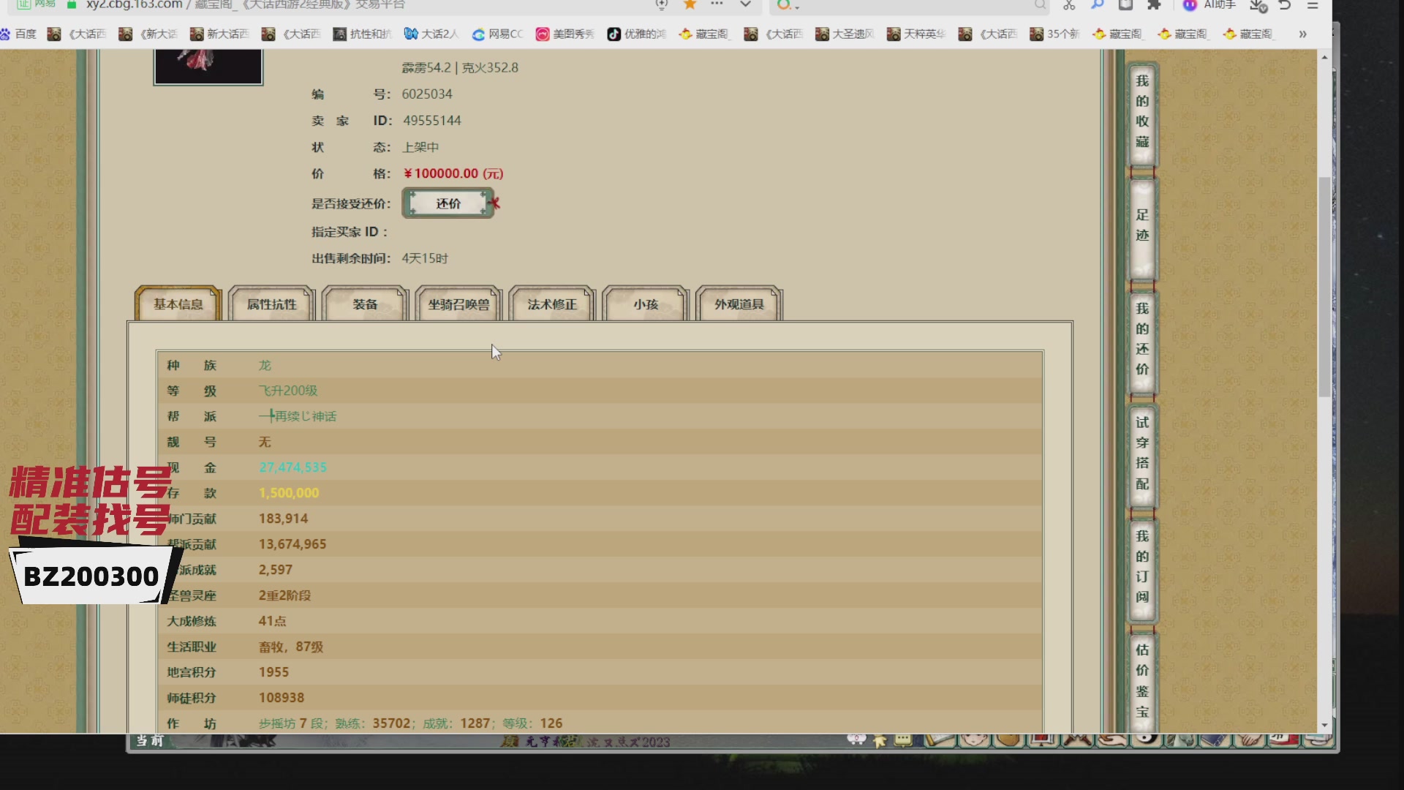Click the orange star bookmark icon
1404x790 pixels.
[x=690, y=4]
